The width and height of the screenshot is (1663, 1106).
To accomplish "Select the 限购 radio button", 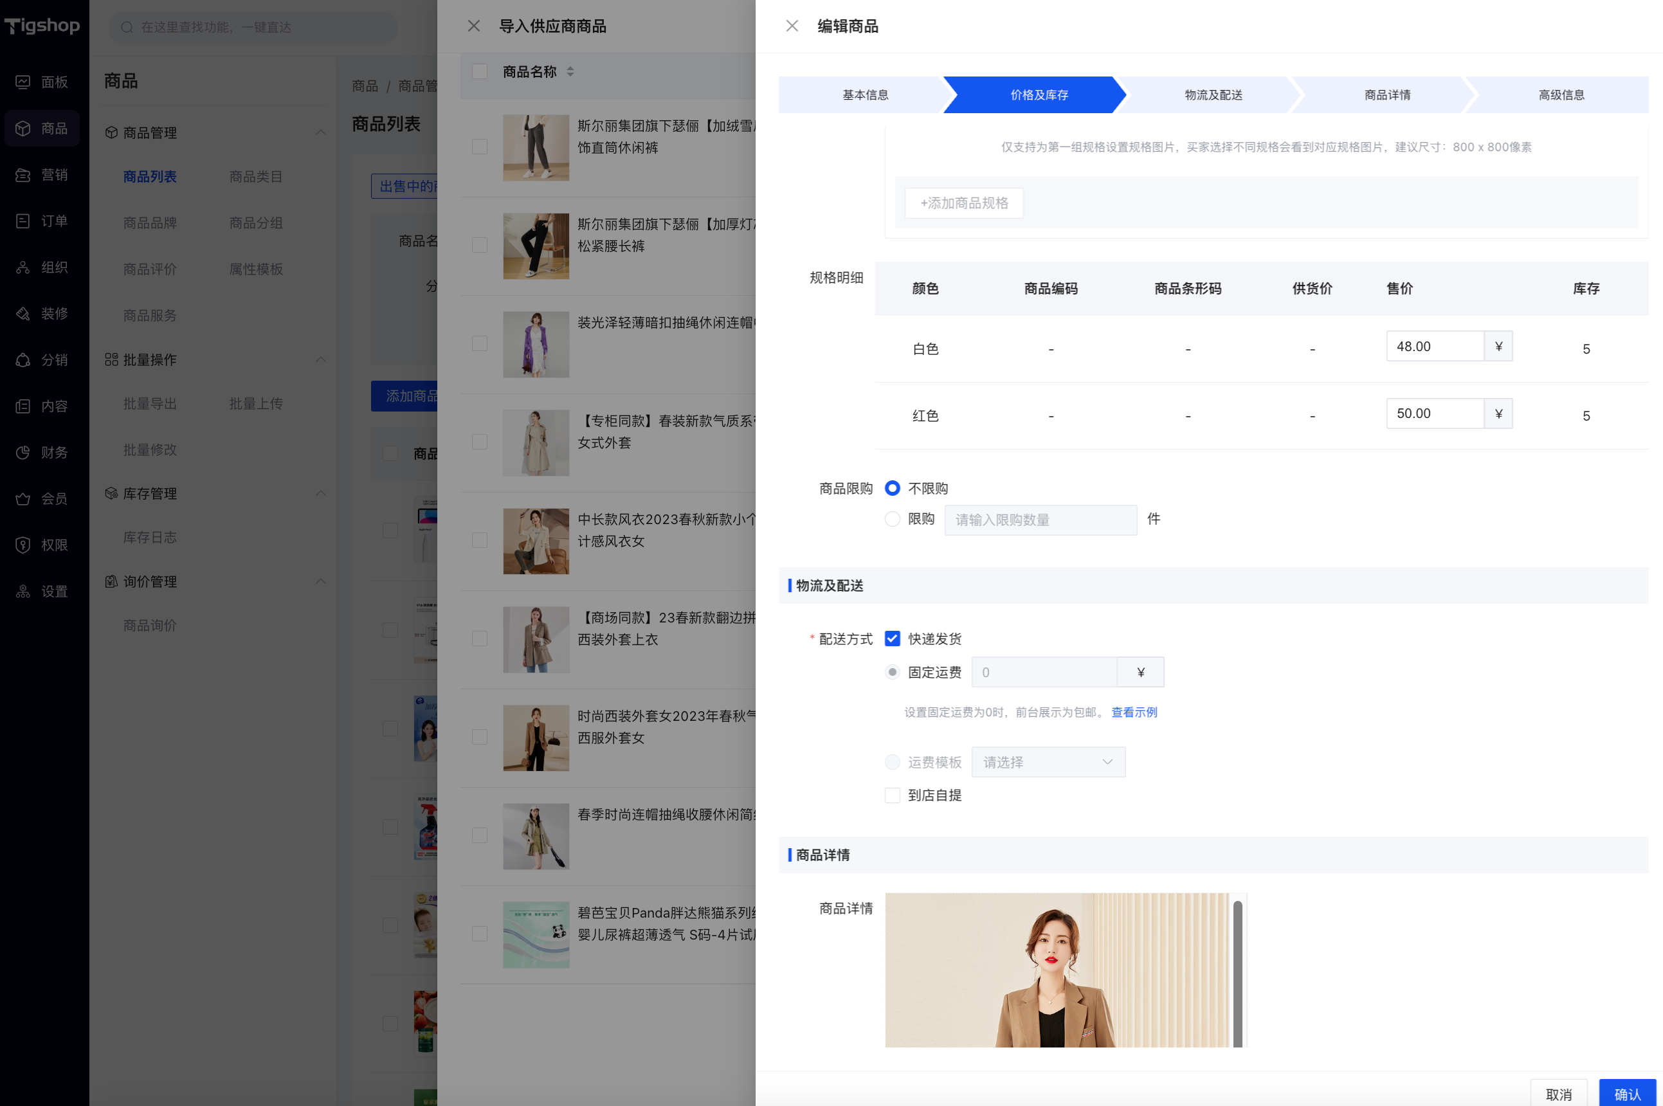I will tap(892, 519).
